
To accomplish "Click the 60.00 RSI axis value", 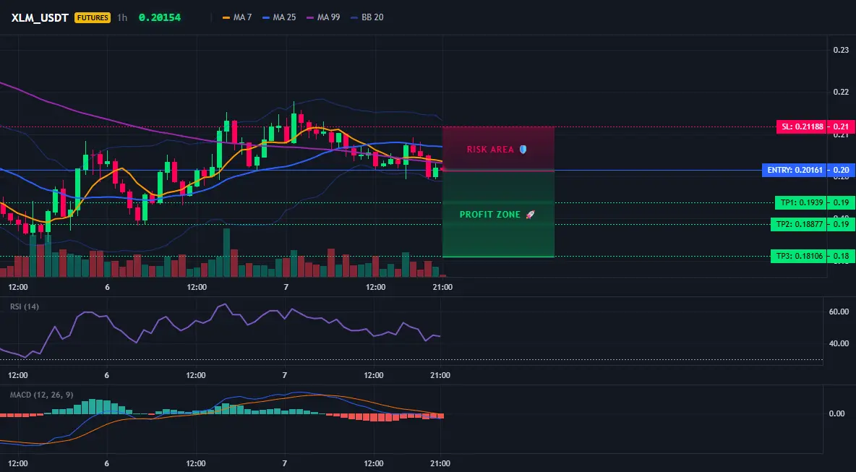I will pos(839,312).
